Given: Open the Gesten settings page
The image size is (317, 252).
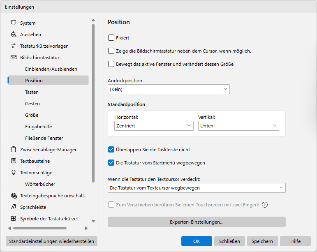Looking at the screenshot, I should click(x=48, y=104).
